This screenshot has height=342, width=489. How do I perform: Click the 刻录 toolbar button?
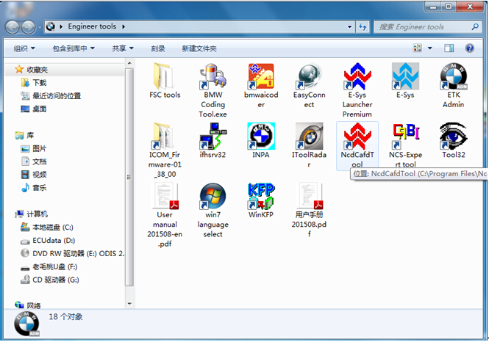pyautogui.click(x=158, y=48)
